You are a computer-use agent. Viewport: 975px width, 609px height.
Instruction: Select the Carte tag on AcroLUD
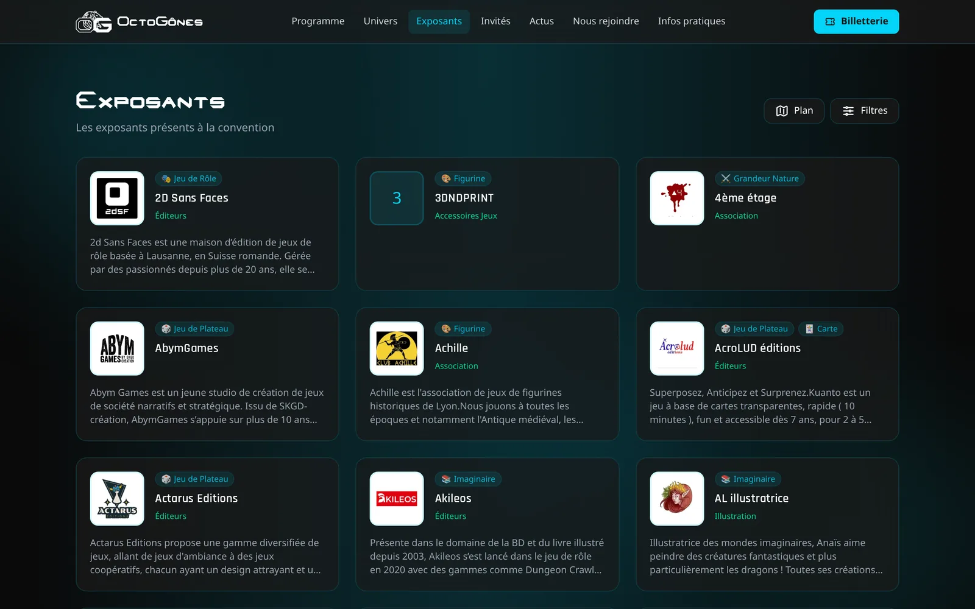[x=821, y=329]
